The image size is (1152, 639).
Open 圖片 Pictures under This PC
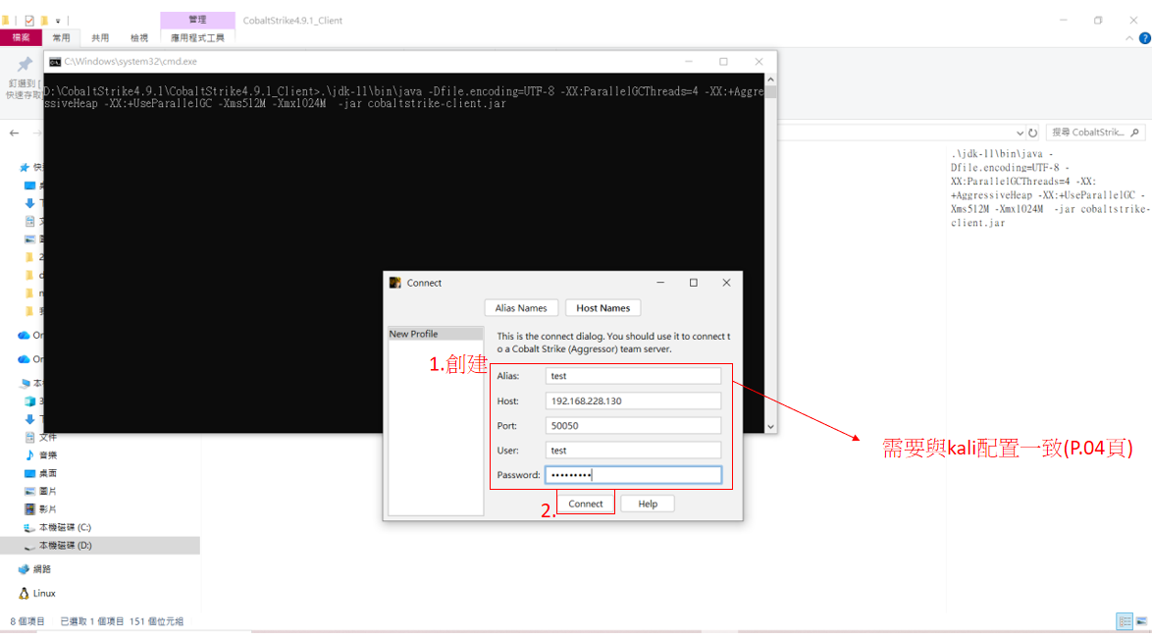(x=48, y=491)
